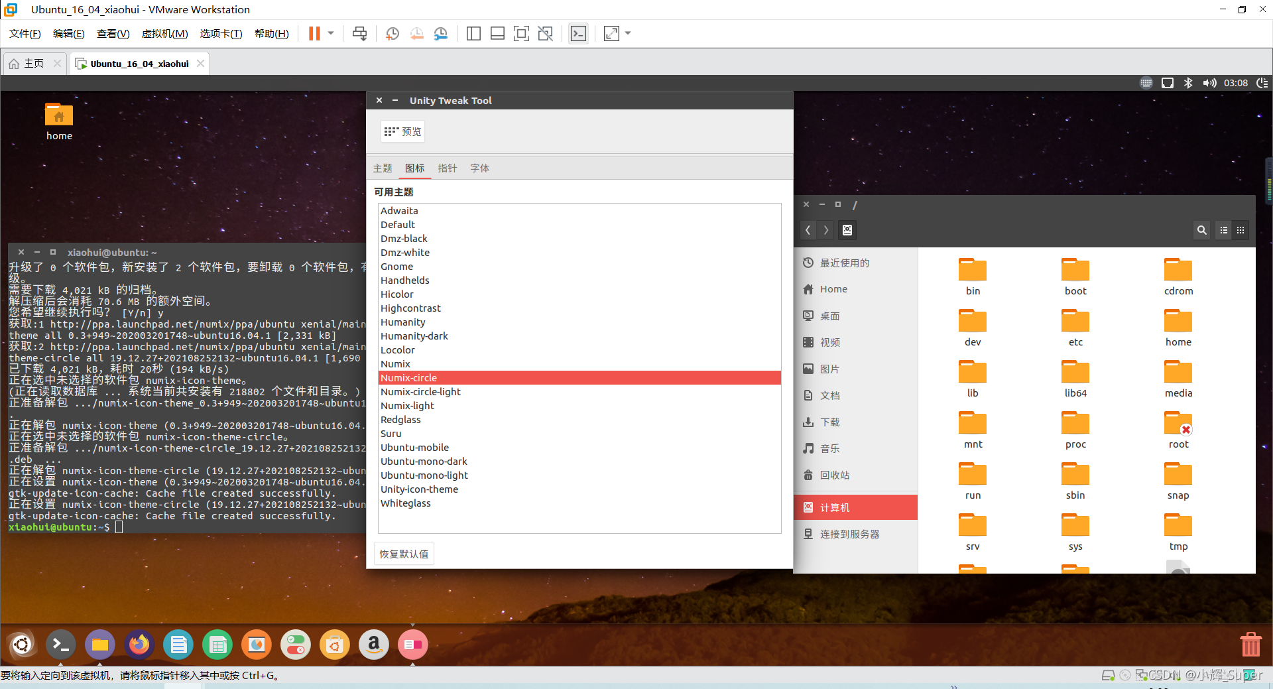Click the search icon in the file manager
The image size is (1273, 689).
[1201, 230]
